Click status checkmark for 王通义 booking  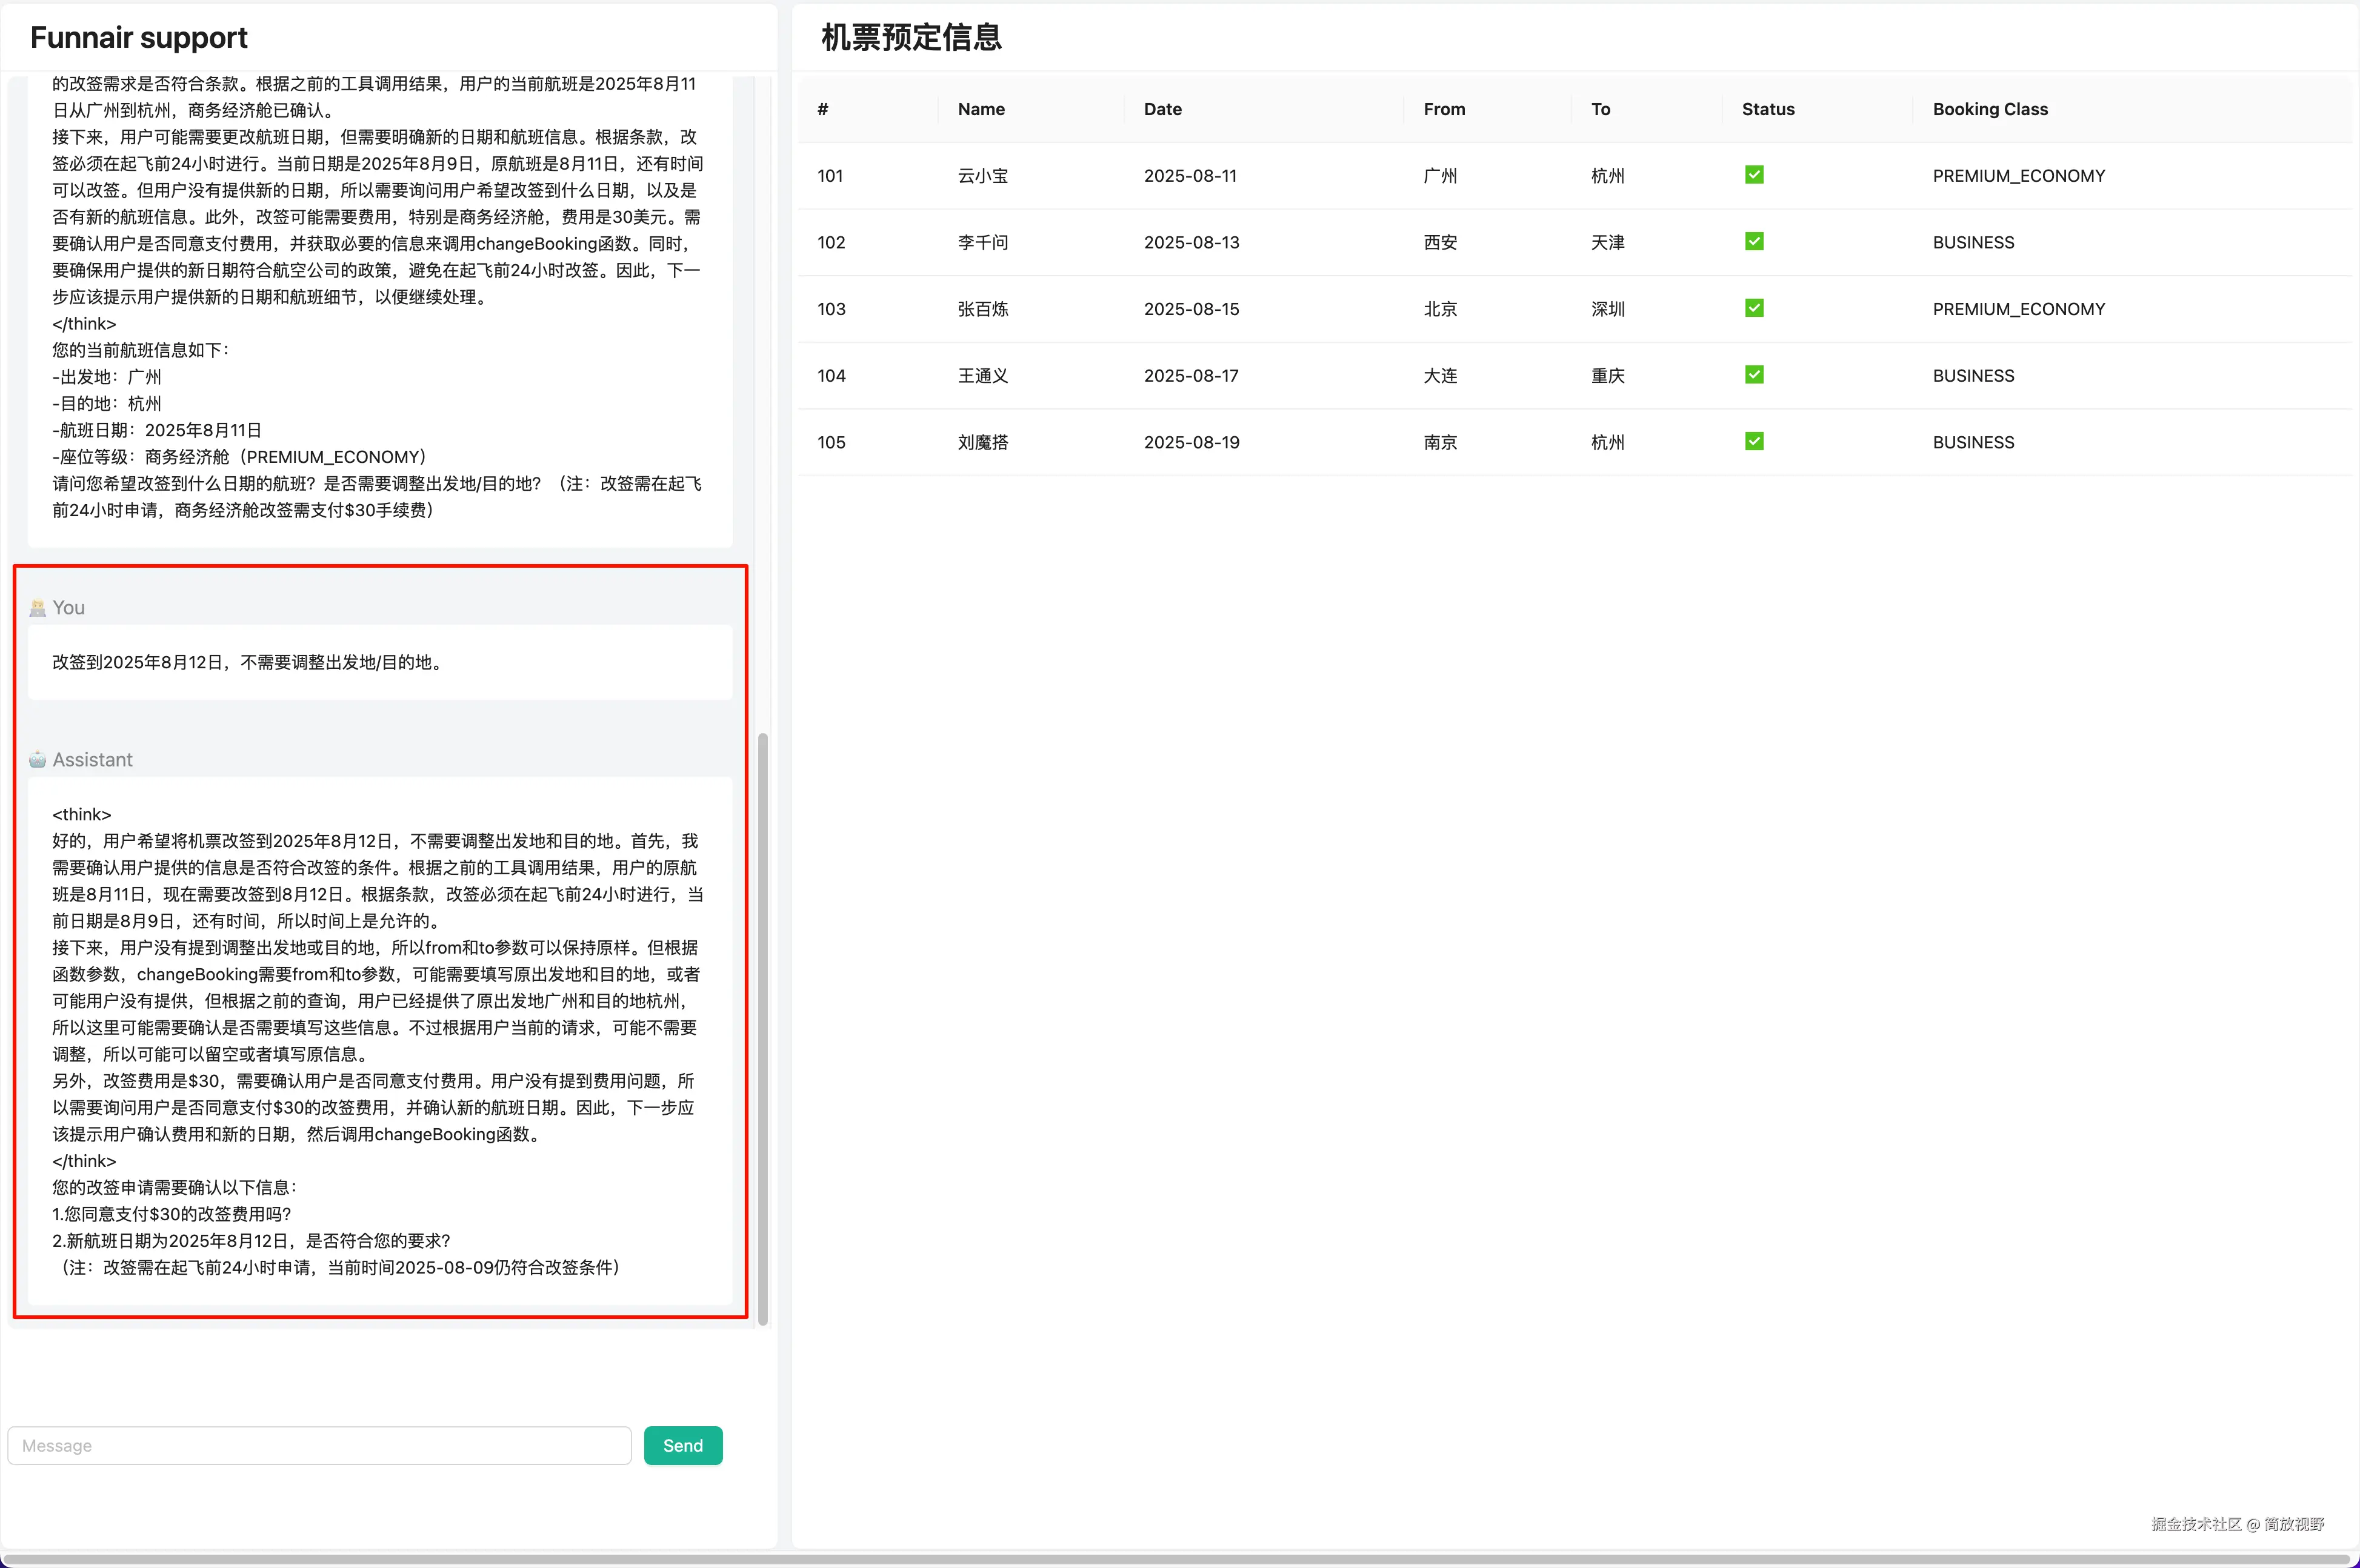click(1753, 375)
